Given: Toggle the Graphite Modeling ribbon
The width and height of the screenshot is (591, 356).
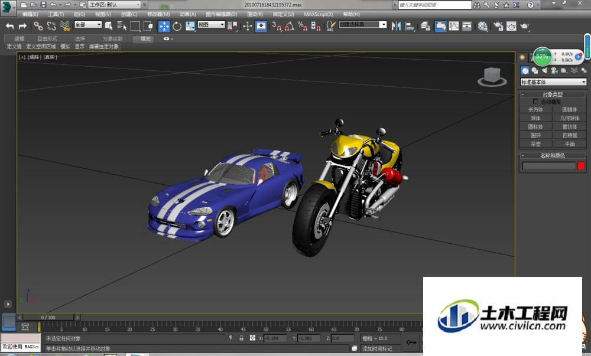Looking at the screenshot, I should tap(440, 26).
